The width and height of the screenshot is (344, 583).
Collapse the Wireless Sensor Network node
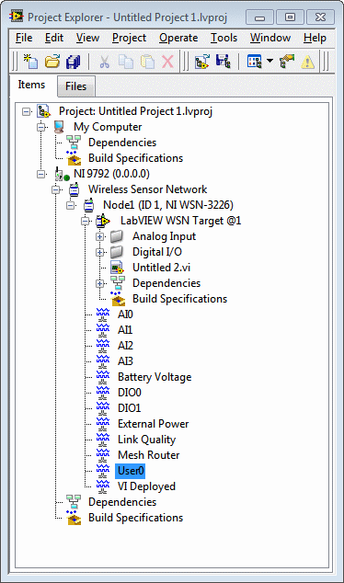[56, 189]
